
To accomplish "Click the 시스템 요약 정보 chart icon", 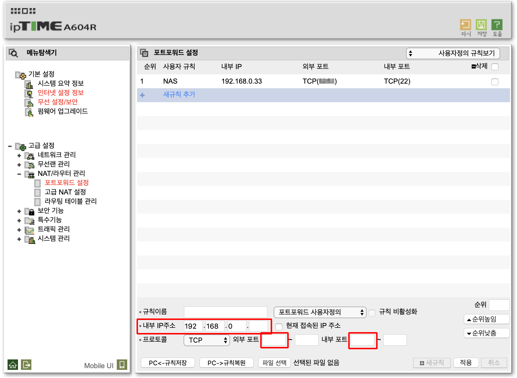I will tap(29, 84).
